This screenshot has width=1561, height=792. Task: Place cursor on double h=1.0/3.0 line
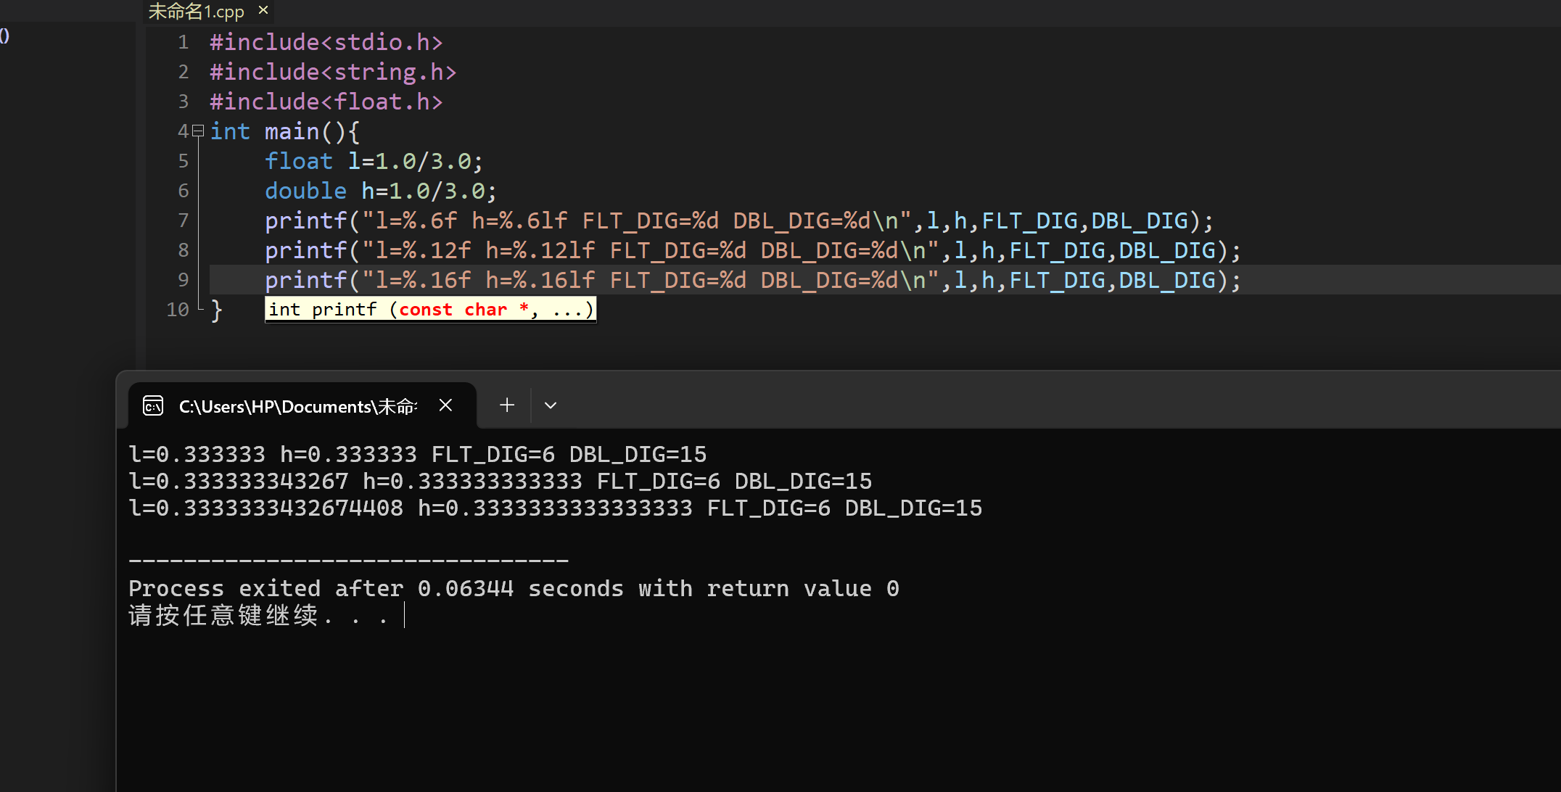[381, 191]
